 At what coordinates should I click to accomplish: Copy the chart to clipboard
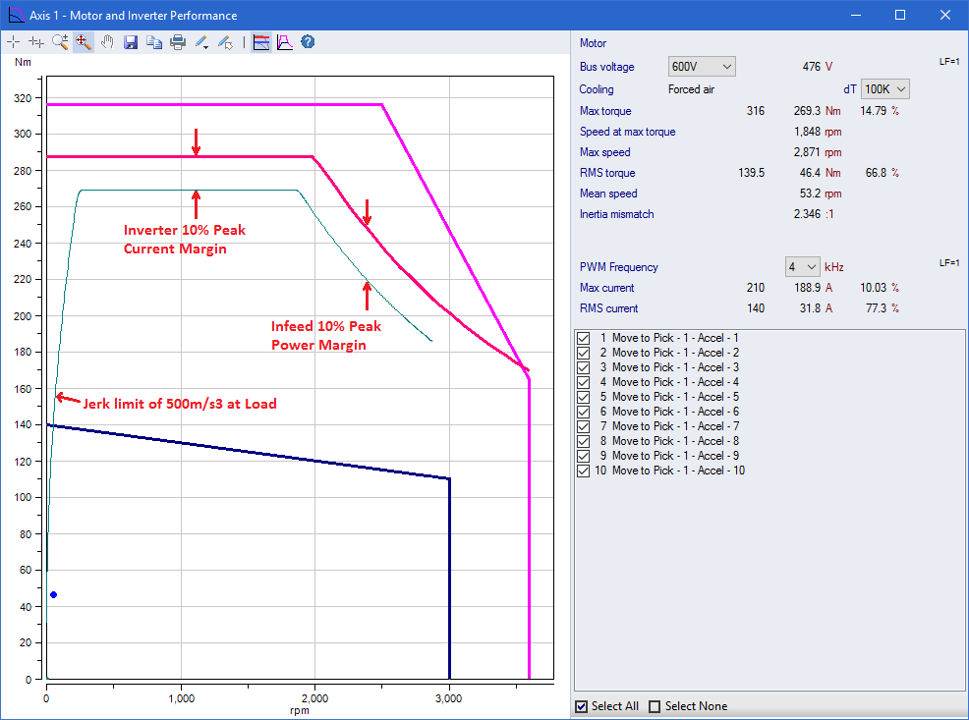tap(154, 42)
